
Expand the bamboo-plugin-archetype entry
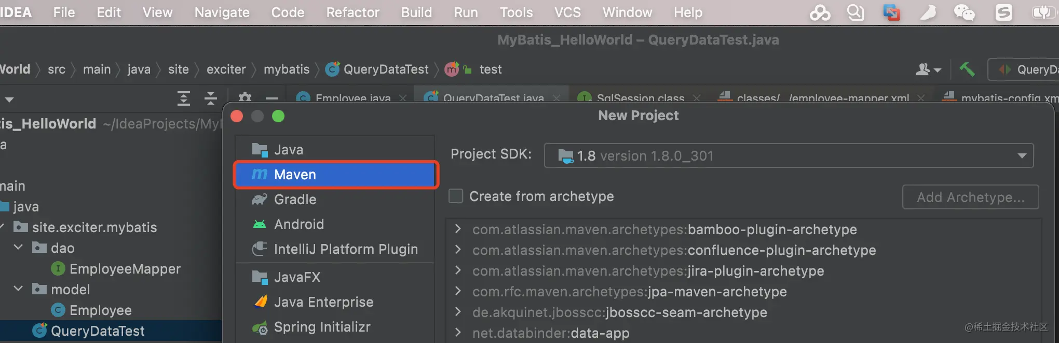(458, 229)
